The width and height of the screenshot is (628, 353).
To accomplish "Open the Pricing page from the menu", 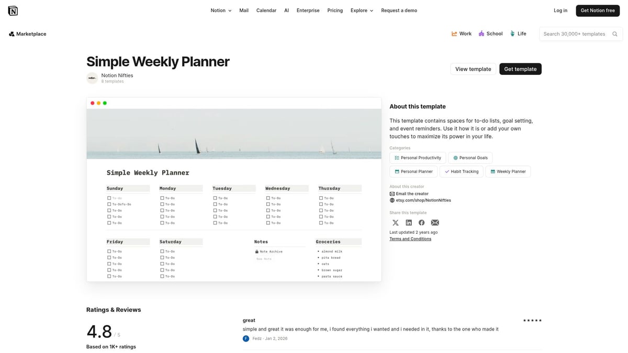I will pos(335,10).
